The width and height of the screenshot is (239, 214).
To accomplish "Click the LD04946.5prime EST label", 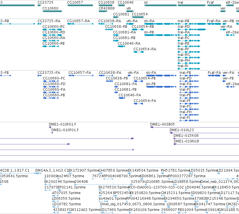I will click(199, 187).
